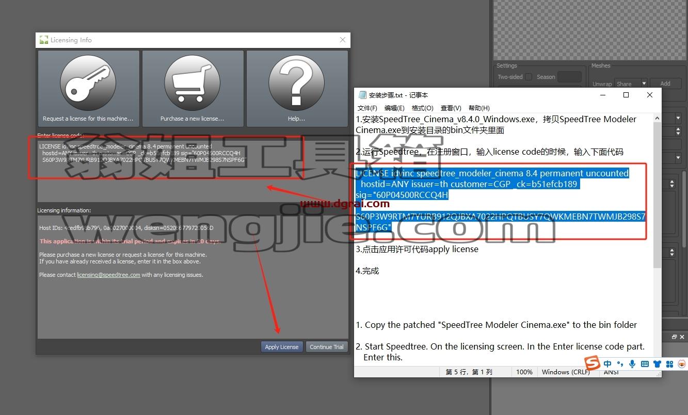Click the Request a license for this machine label

[x=88, y=119]
